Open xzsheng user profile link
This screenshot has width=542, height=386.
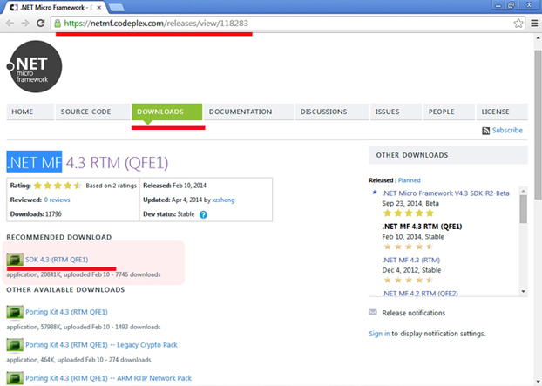click(x=223, y=200)
